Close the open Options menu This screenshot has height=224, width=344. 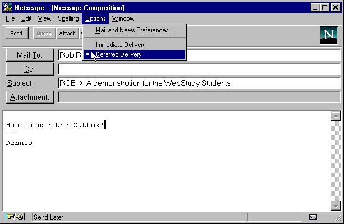click(x=95, y=18)
